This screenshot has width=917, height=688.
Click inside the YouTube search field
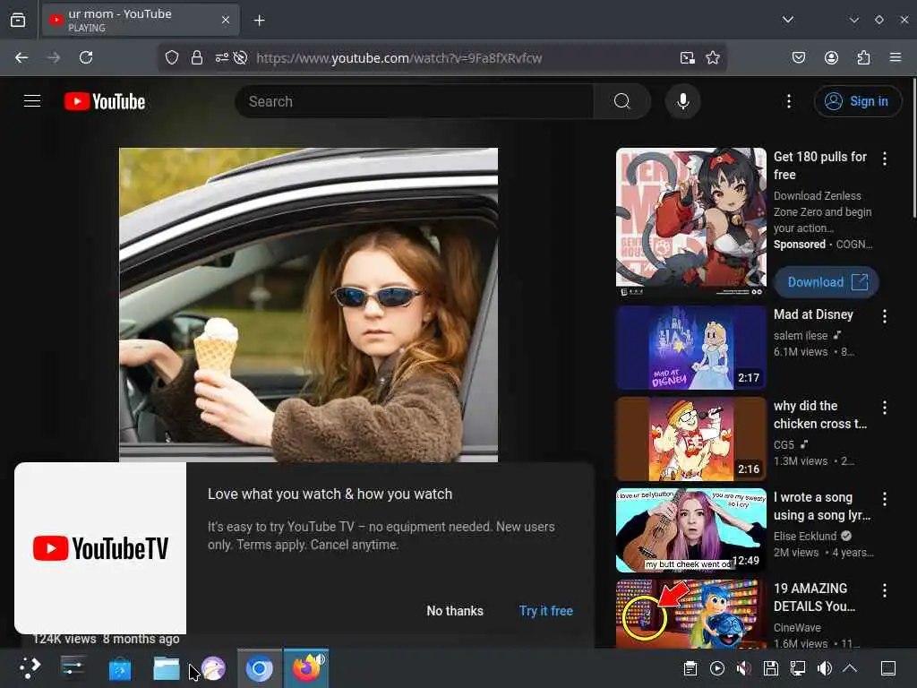click(412, 101)
